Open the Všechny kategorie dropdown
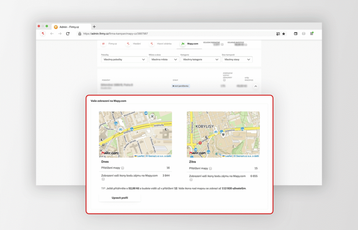The image size is (358, 230). point(200,59)
